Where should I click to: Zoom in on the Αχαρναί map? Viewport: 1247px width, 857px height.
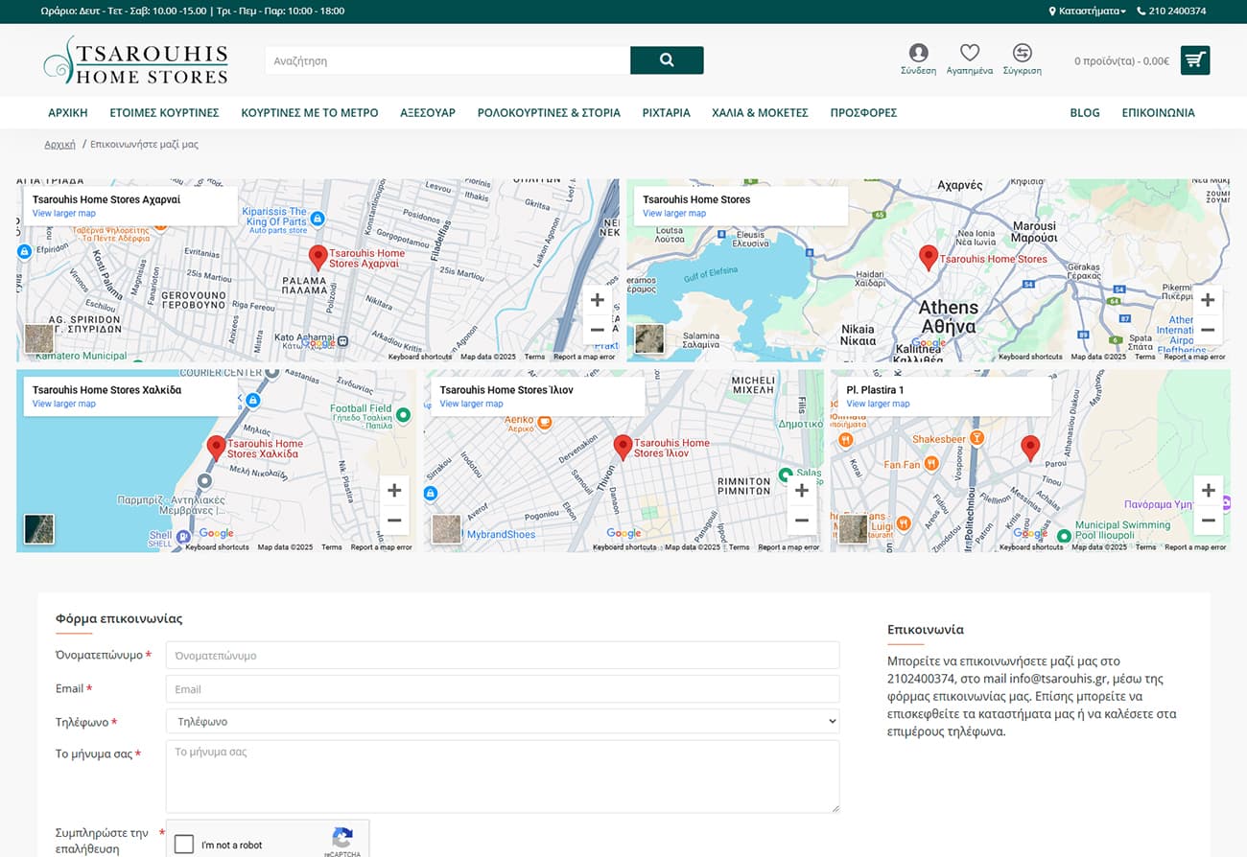click(x=598, y=300)
